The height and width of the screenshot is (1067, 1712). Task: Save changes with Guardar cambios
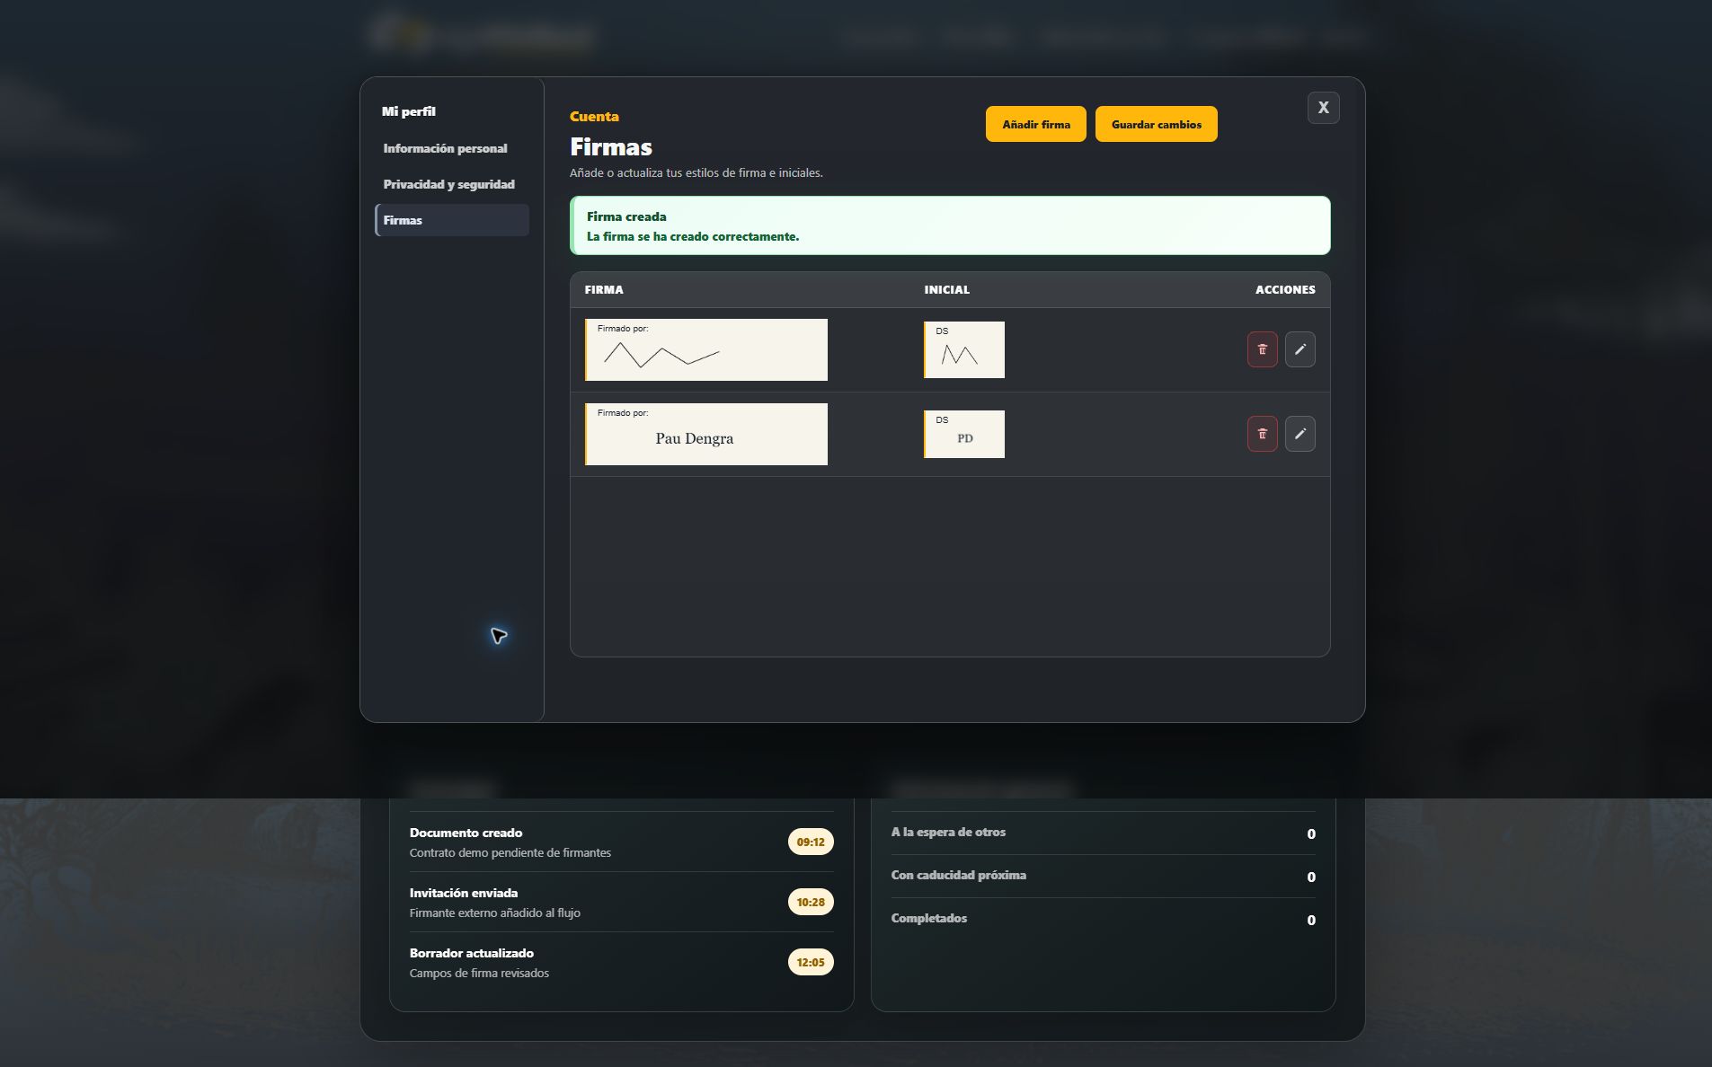click(1156, 124)
